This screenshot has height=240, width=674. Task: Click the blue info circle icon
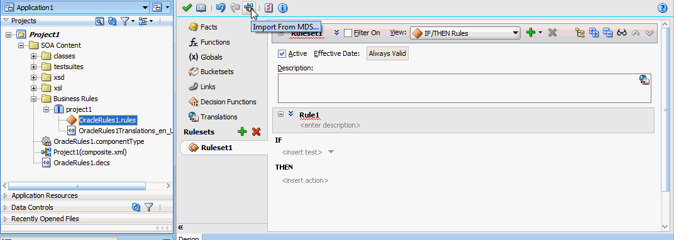coord(282,8)
